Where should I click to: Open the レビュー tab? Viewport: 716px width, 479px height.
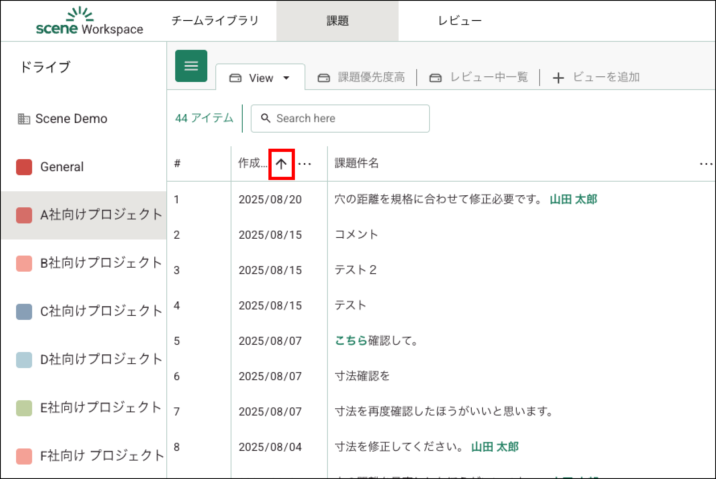point(460,21)
